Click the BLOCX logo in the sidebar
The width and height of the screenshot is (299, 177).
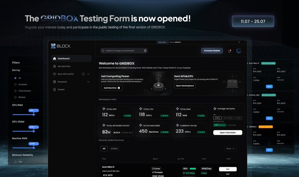click(61, 46)
